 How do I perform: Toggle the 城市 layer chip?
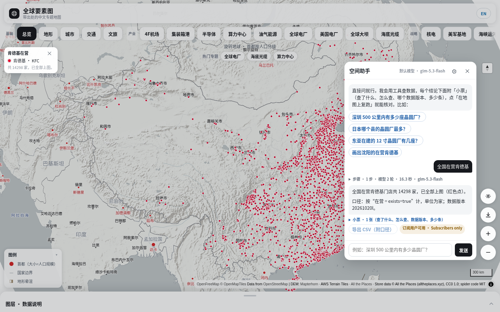point(70,34)
